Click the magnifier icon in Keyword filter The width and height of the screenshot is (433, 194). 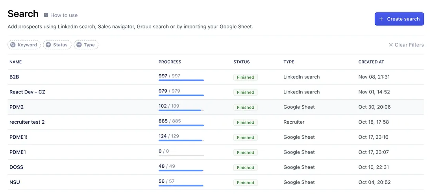(x=13, y=45)
